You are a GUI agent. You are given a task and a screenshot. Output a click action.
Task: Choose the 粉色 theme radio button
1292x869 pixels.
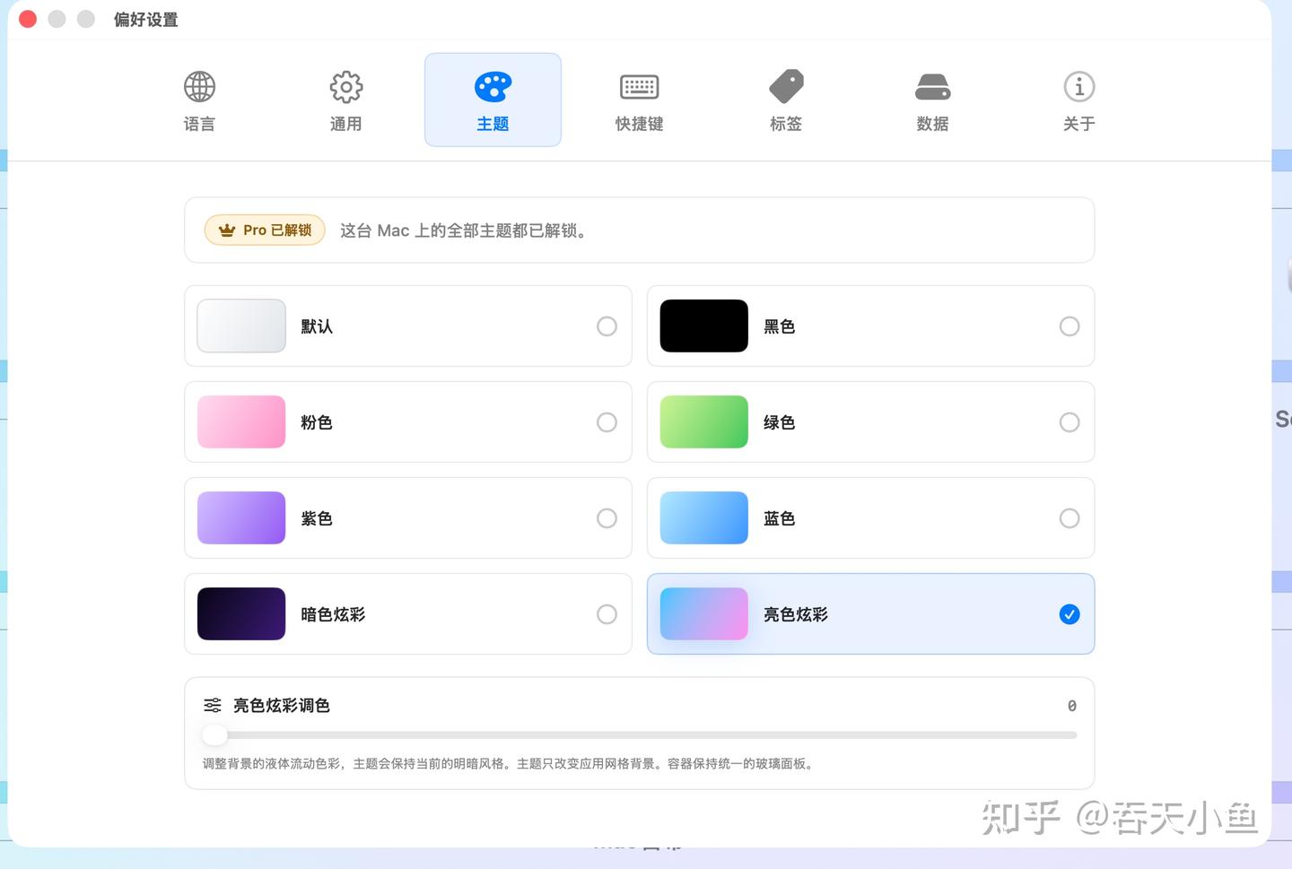607,422
